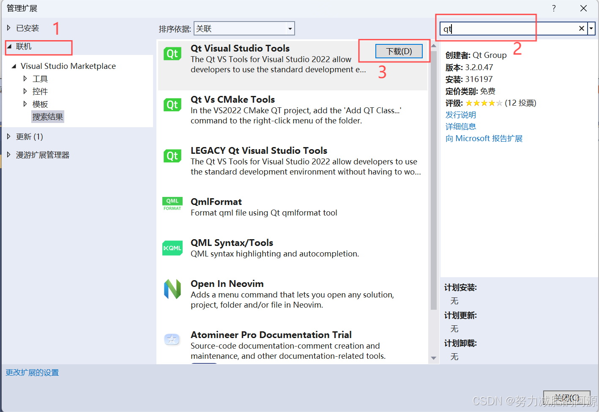Viewport: 599px width, 412px height.
Task: Select the 搜索结果 tree item
Action: pyautogui.click(x=48, y=117)
